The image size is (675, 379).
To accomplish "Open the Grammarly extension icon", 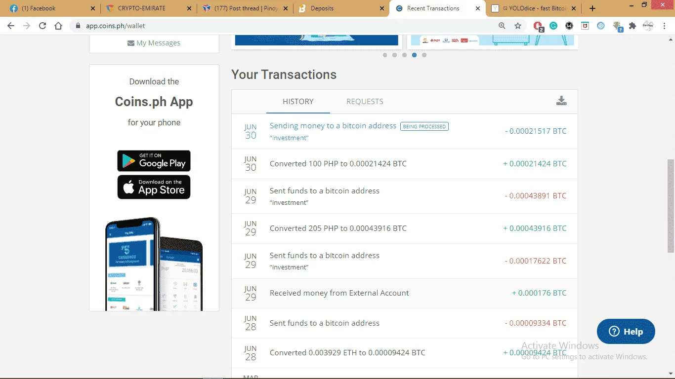I will click(553, 26).
